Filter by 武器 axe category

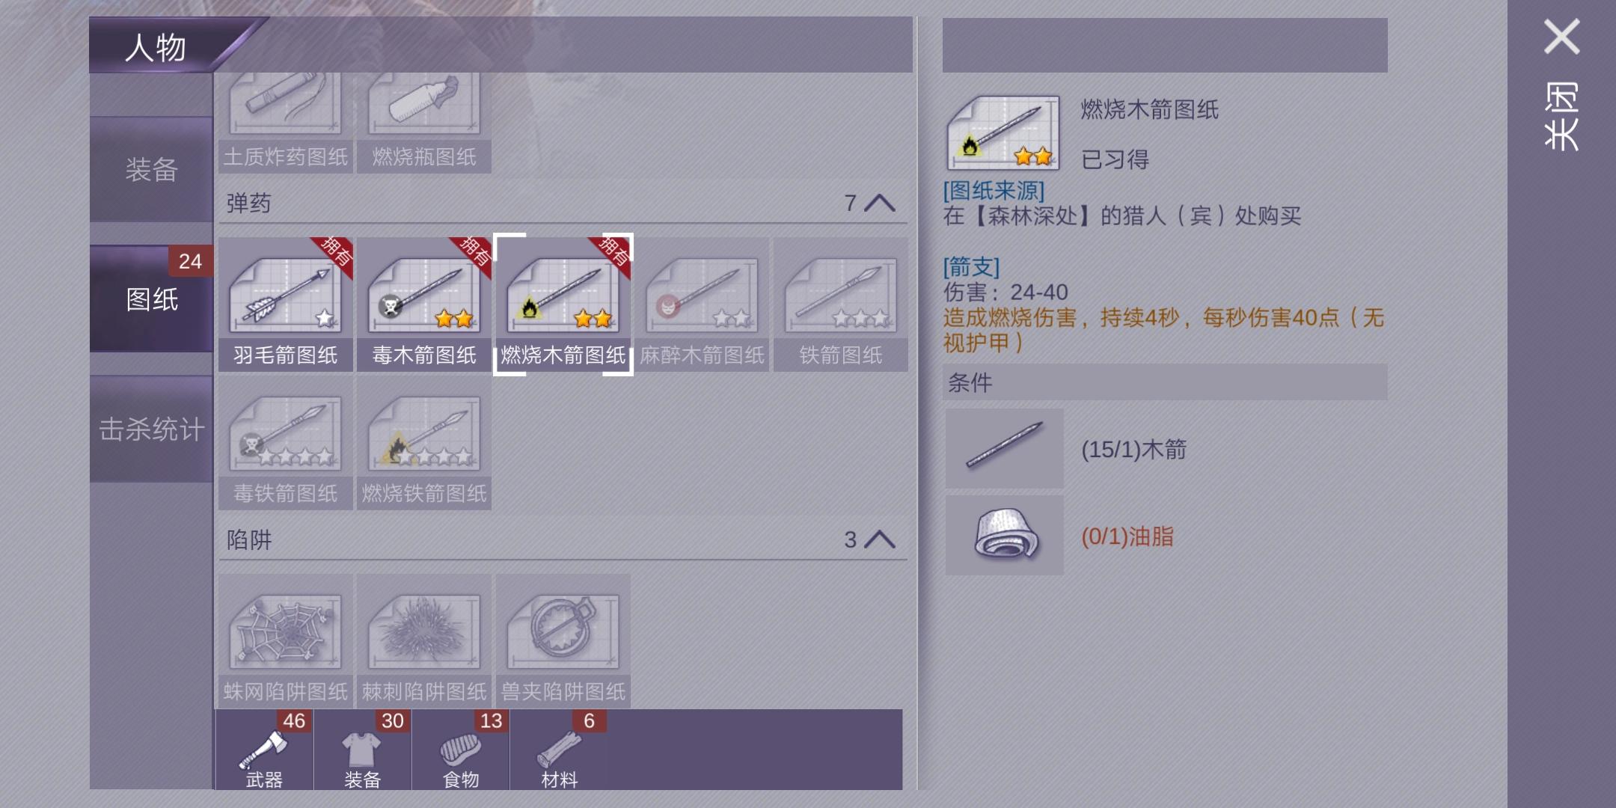[264, 750]
